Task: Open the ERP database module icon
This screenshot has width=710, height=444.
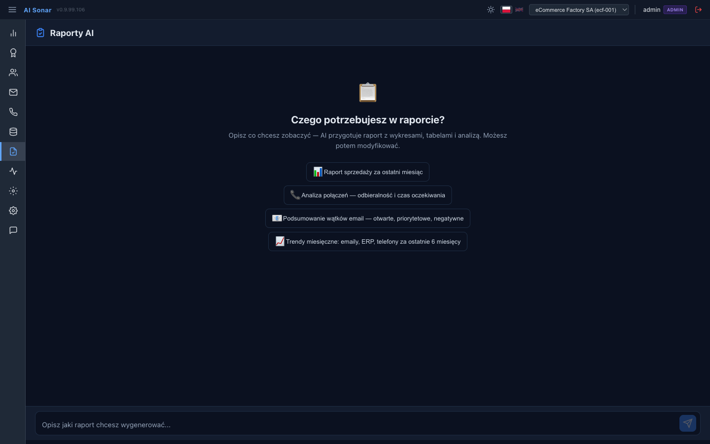Action: point(13,132)
